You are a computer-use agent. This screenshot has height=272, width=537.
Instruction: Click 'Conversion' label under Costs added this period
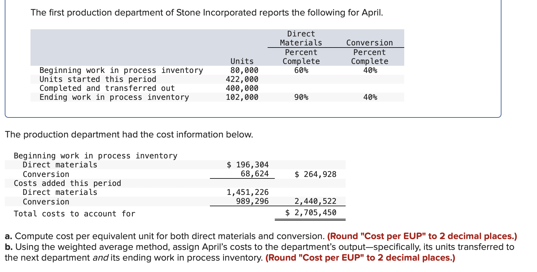pyautogui.click(x=46, y=202)
